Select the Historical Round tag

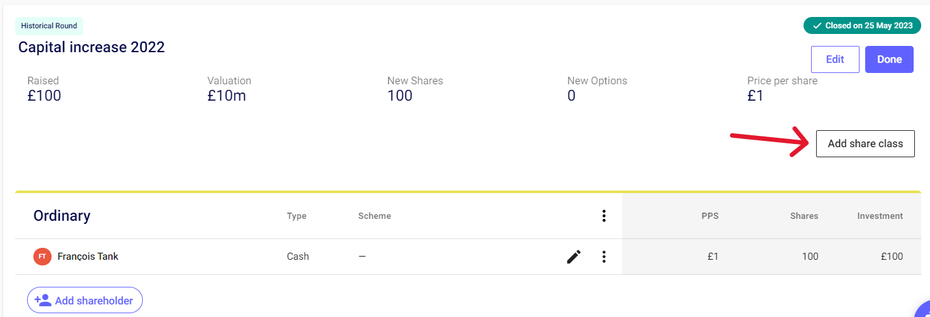[49, 26]
